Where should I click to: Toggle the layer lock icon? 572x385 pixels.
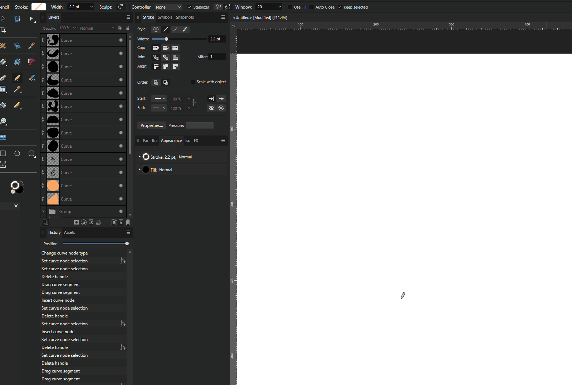pyautogui.click(x=128, y=28)
